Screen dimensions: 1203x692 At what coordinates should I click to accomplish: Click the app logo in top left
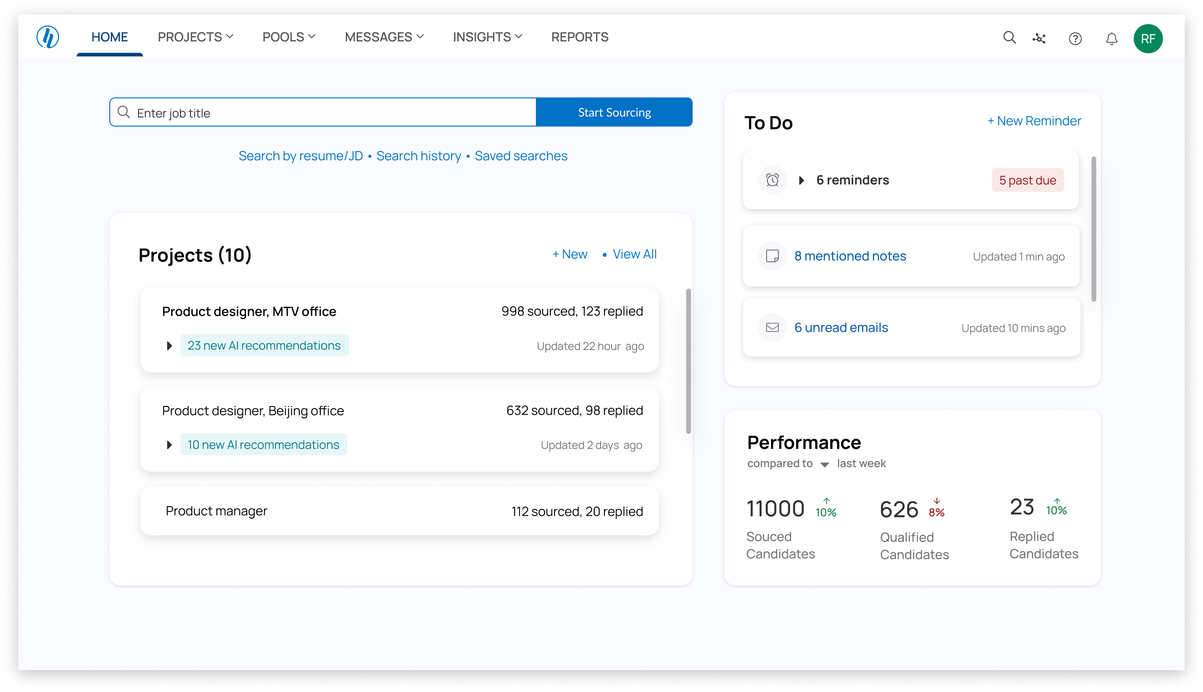48,37
